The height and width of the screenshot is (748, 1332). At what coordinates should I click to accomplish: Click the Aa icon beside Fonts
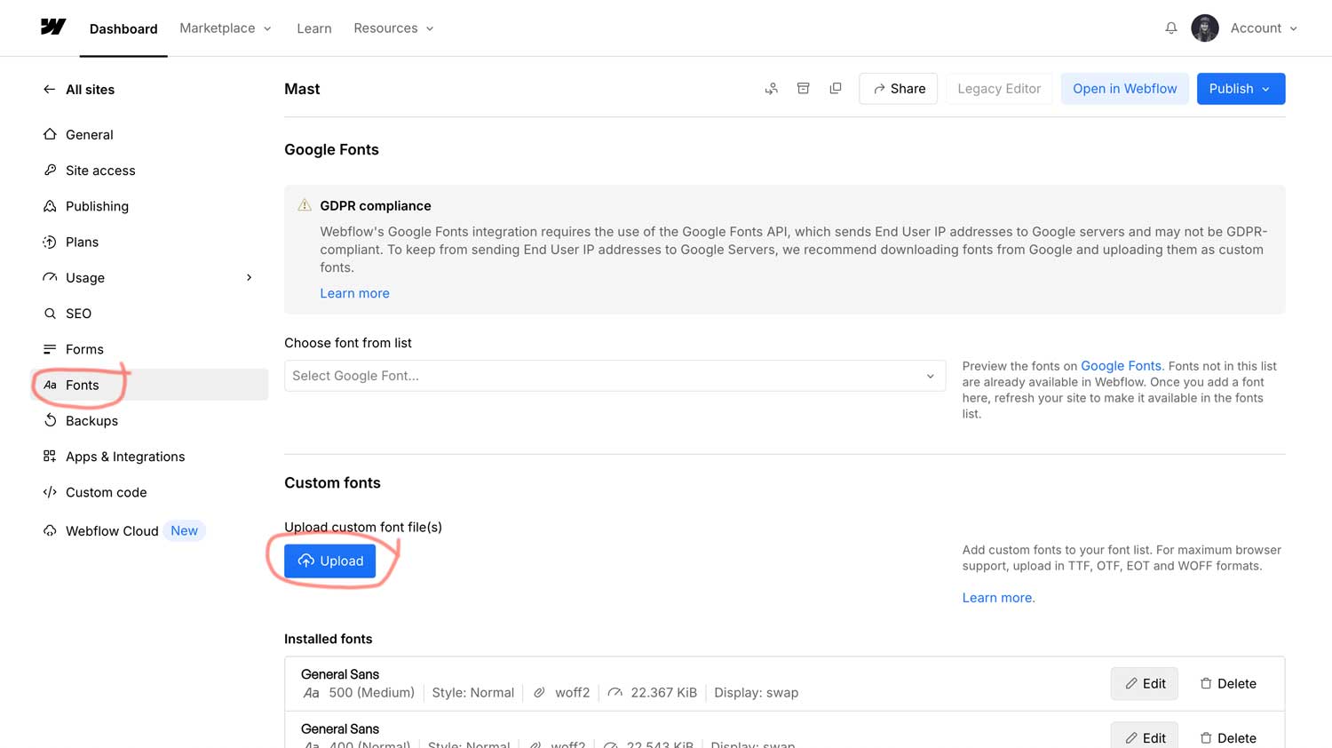50,385
